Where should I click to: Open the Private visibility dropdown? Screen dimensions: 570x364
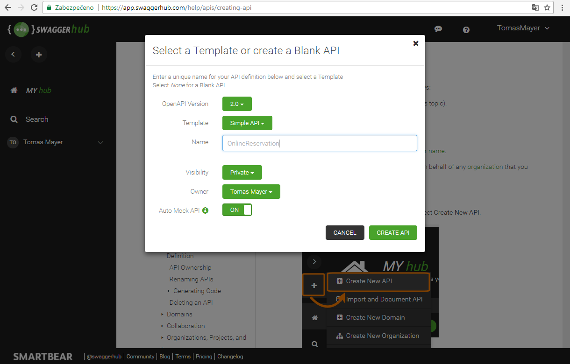242,173
